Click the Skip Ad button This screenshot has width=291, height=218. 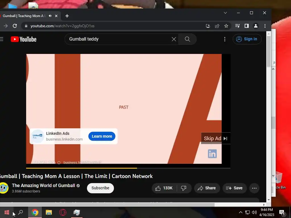(x=216, y=138)
